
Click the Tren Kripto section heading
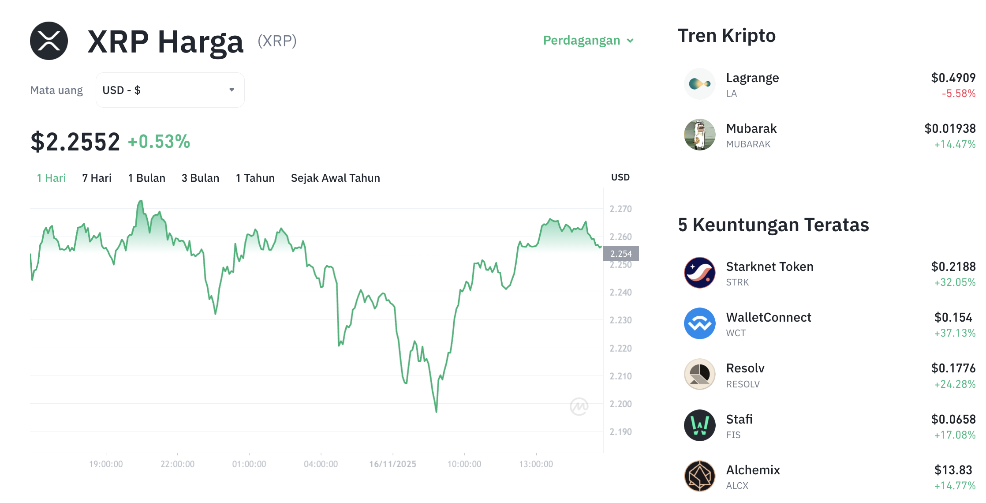click(x=727, y=36)
